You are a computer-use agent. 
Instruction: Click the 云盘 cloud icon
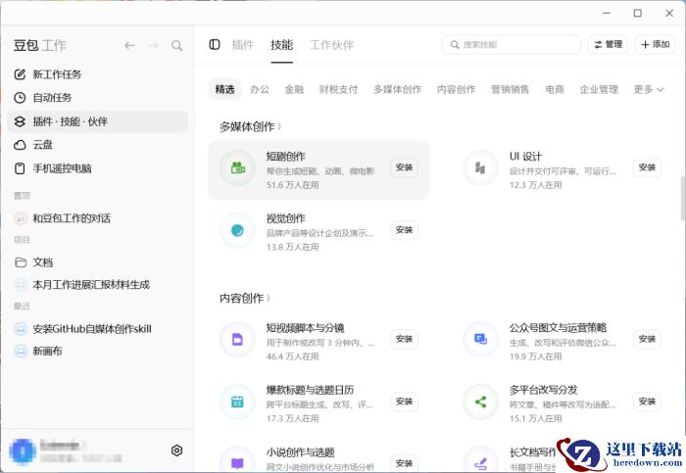(x=20, y=145)
